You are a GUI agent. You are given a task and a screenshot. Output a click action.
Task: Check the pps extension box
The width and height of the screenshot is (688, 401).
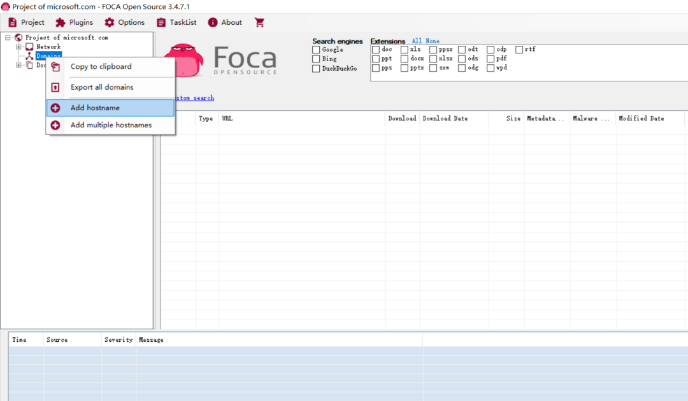click(376, 68)
